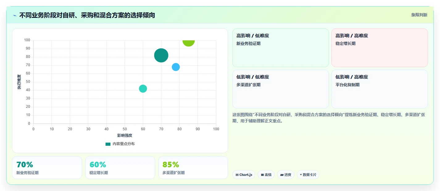Click the 表格 tag
Screen dimensions: 440x191
point(266,175)
